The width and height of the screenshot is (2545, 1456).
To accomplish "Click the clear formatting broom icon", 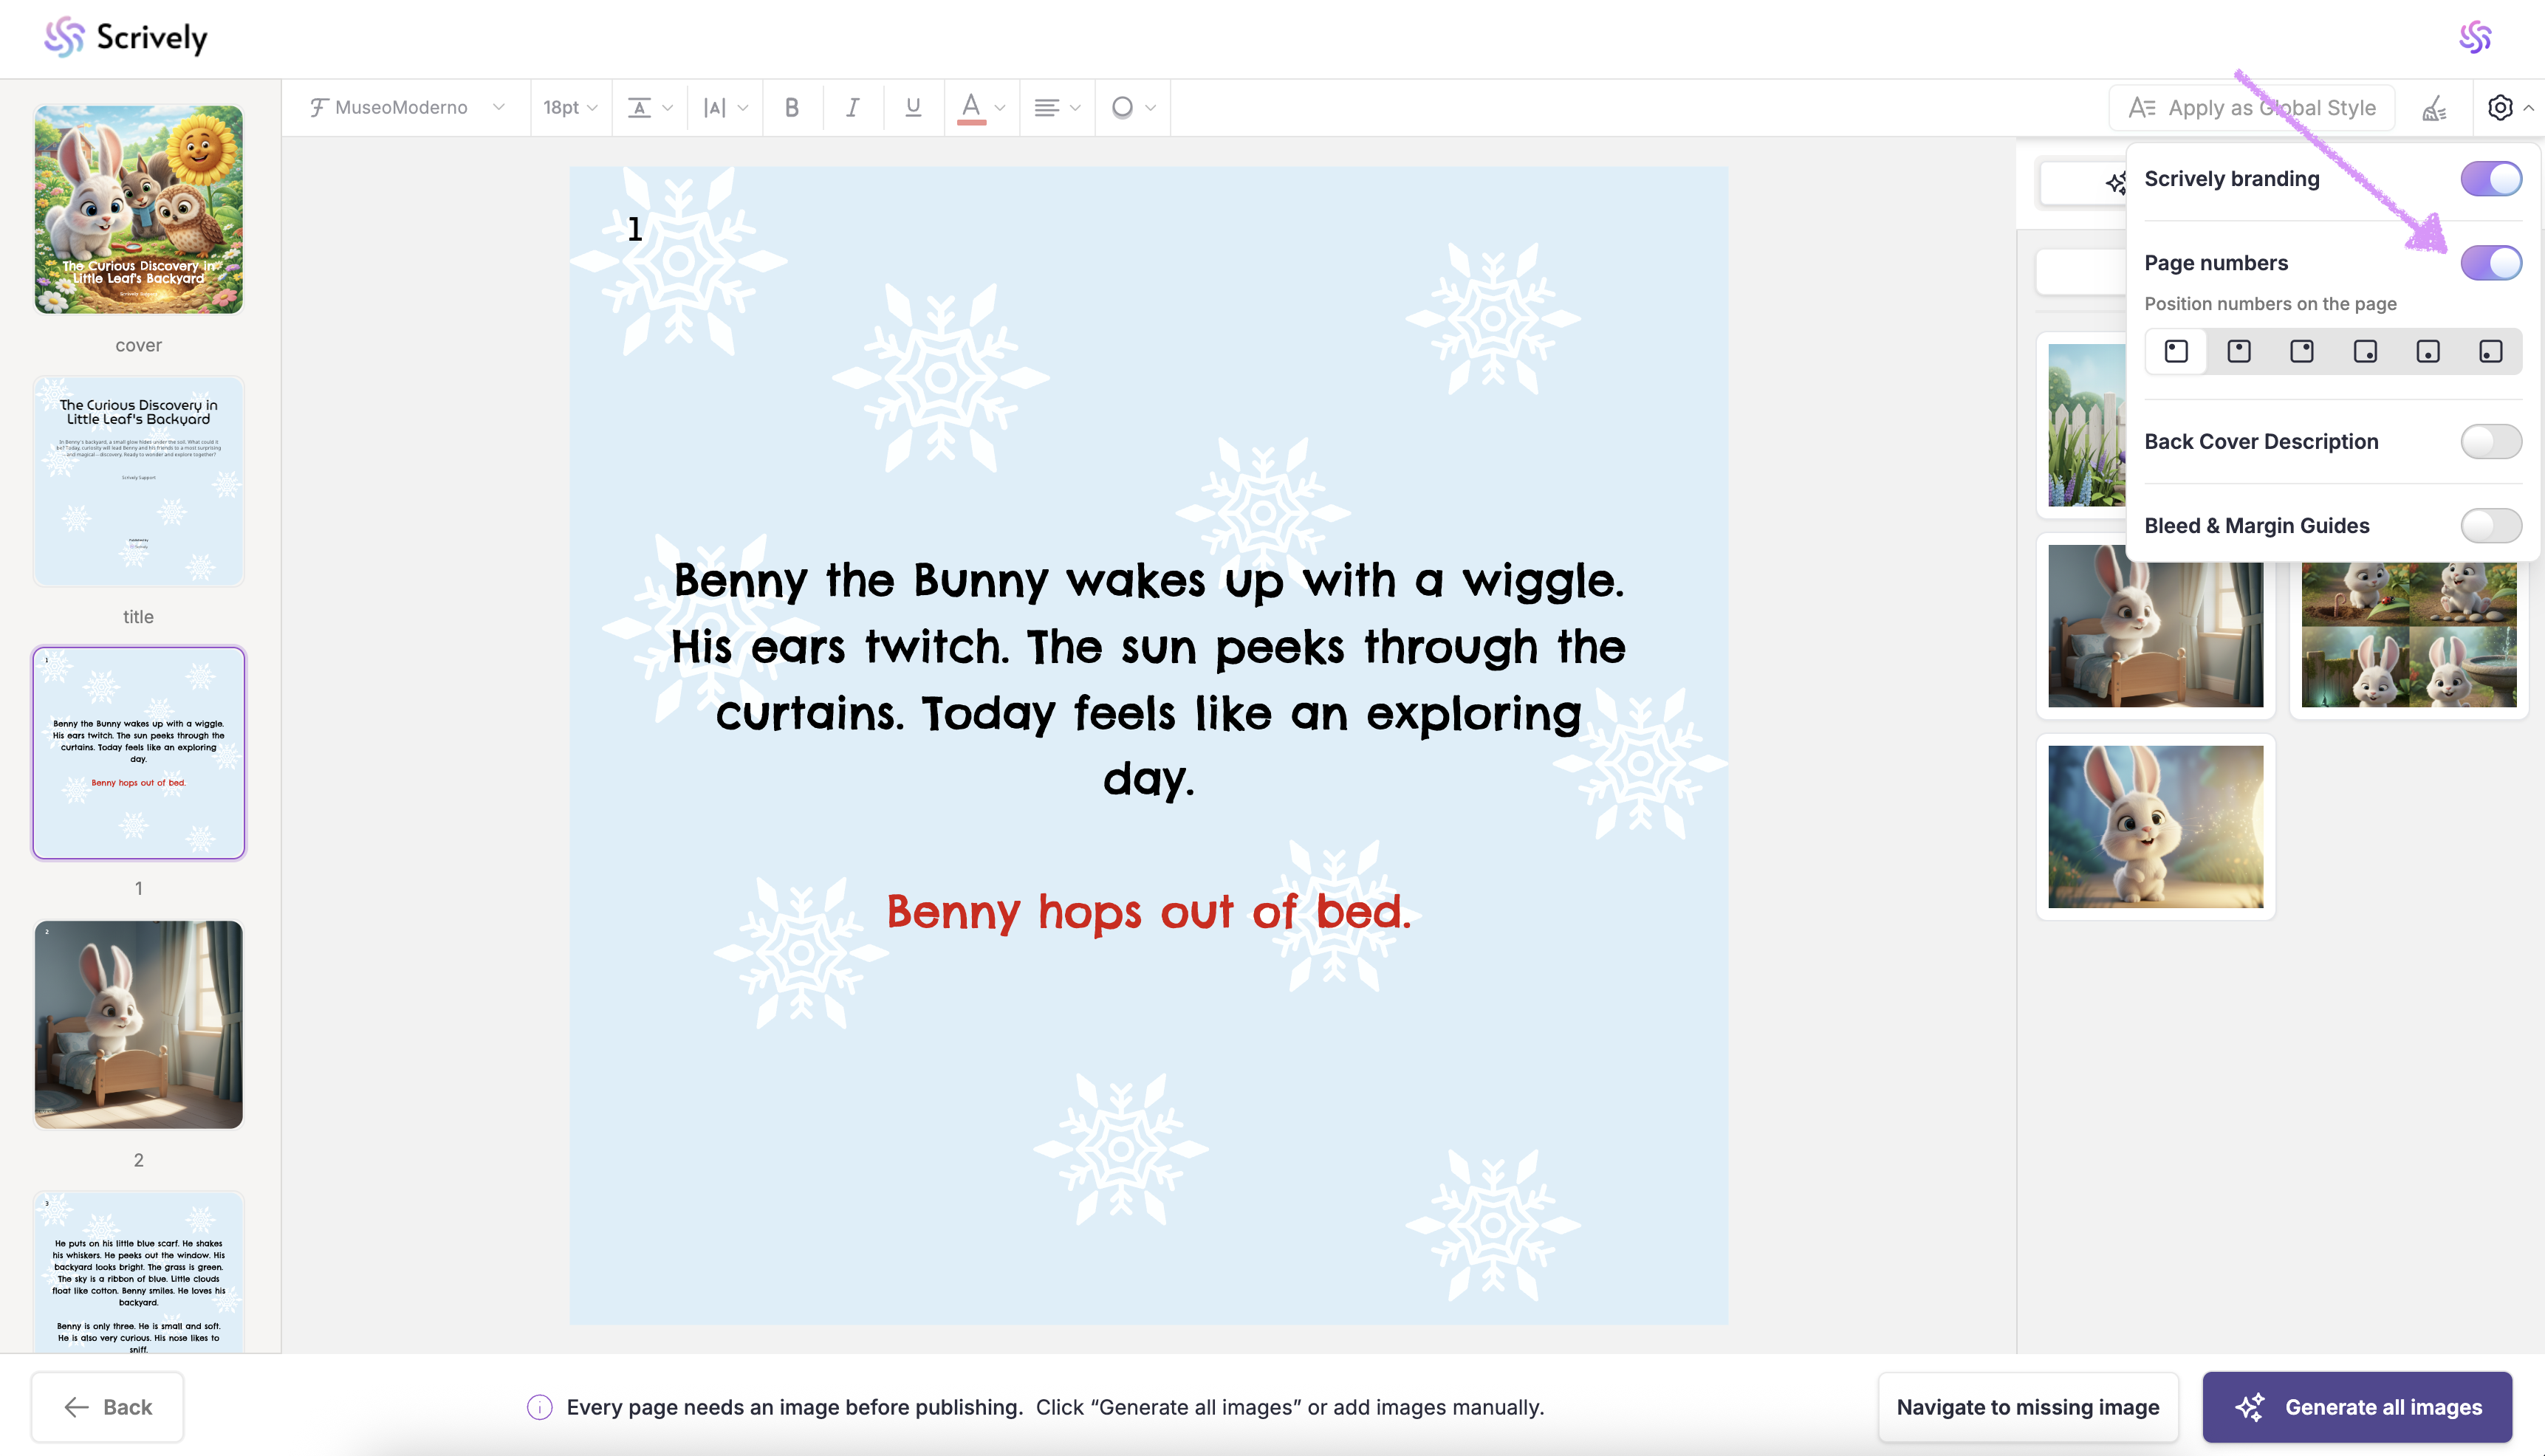I will click(x=2434, y=108).
